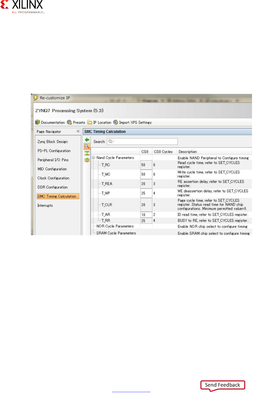Click the CS0 column header
Viewport: 263px width, 395px height.
[146, 152]
